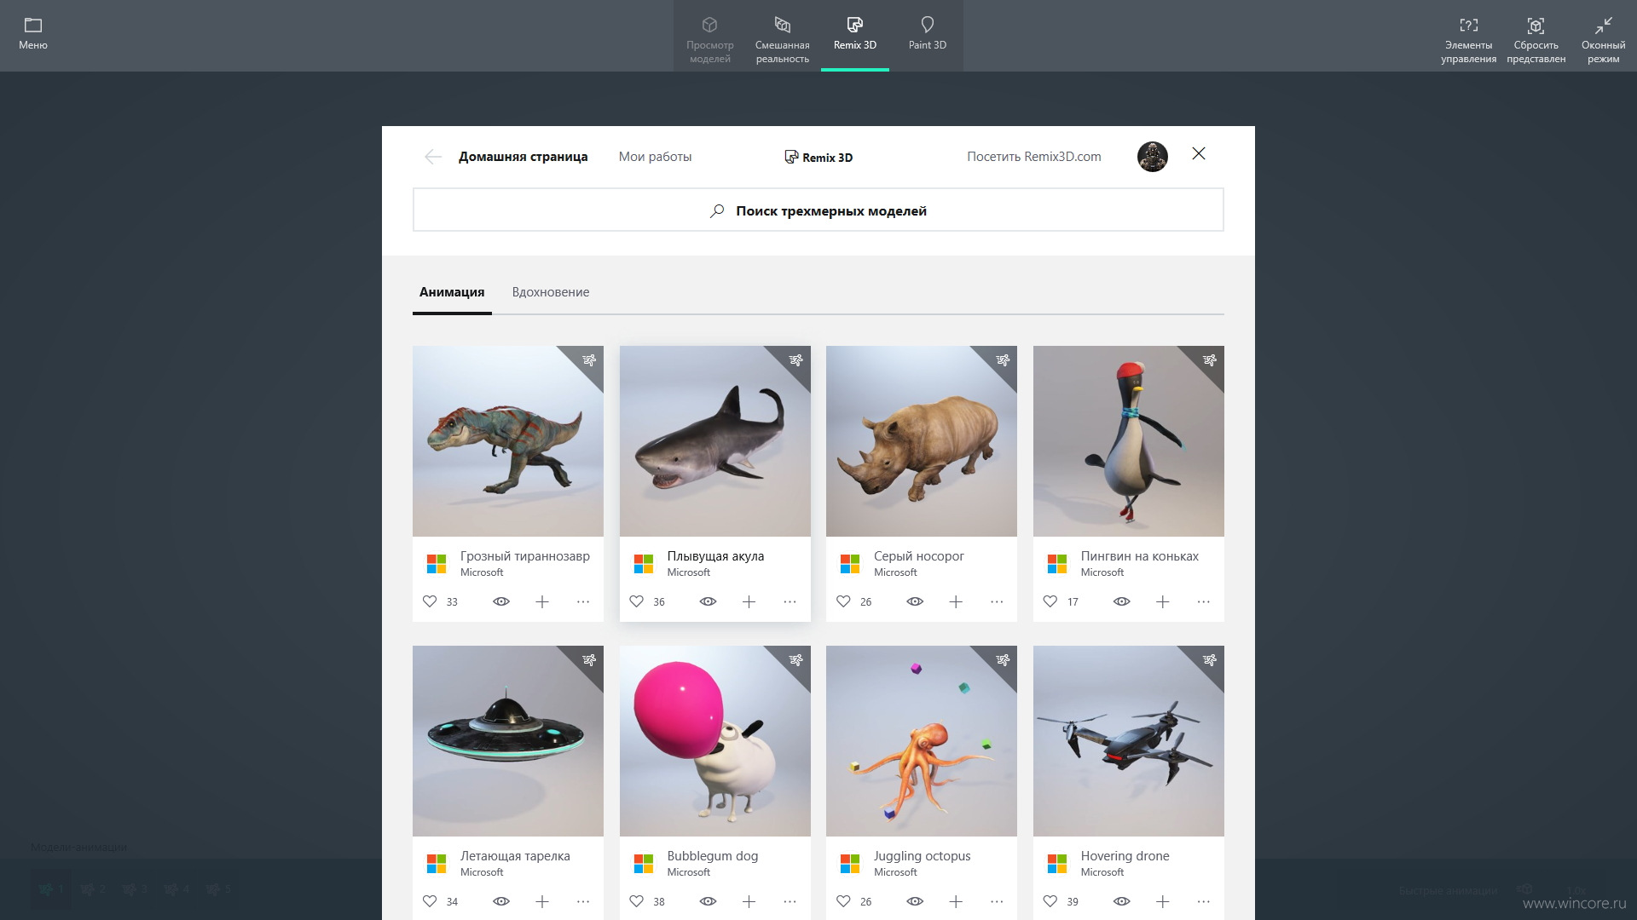
Task: Like Грозный тираннозавр with heart icon
Action: (430, 601)
